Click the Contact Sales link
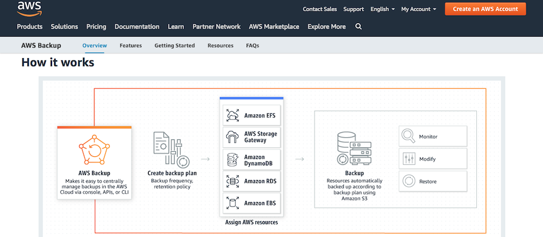543x237 pixels. pyautogui.click(x=320, y=10)
